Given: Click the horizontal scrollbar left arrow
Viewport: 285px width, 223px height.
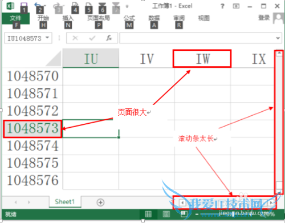Looking at the screenshot, I should pos(182,202).
